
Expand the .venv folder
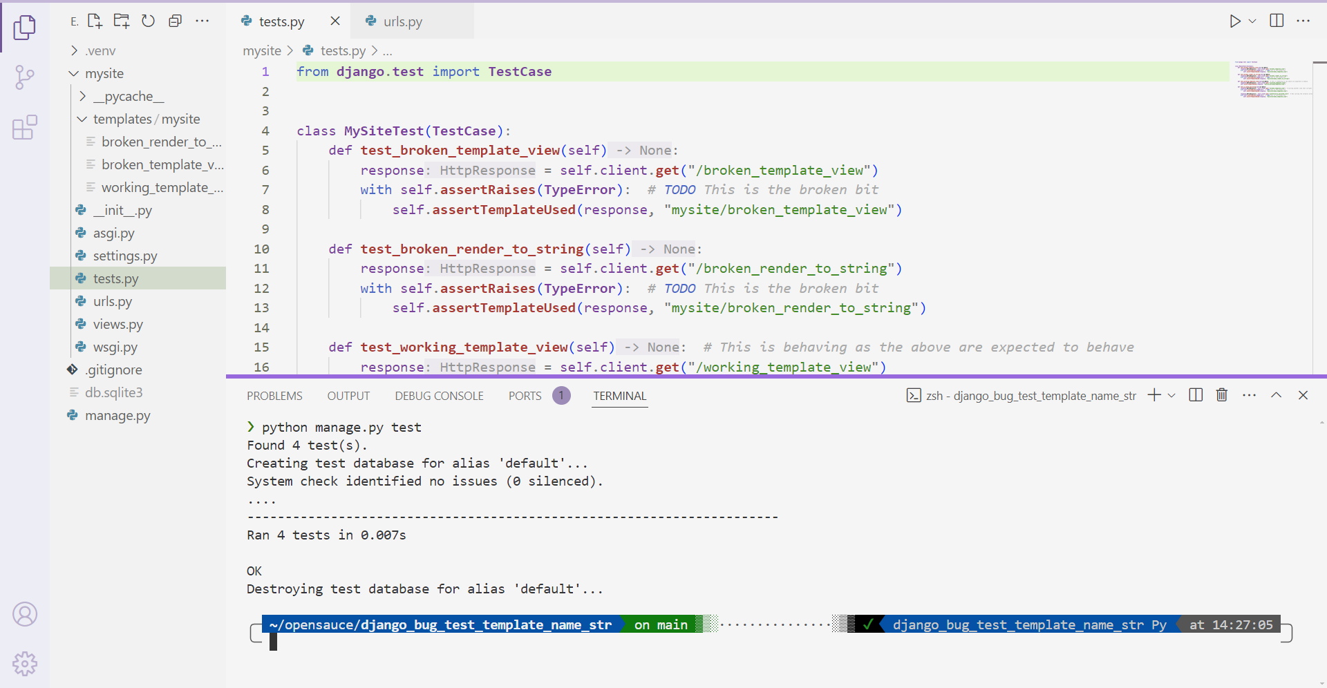tap(100, 50)
